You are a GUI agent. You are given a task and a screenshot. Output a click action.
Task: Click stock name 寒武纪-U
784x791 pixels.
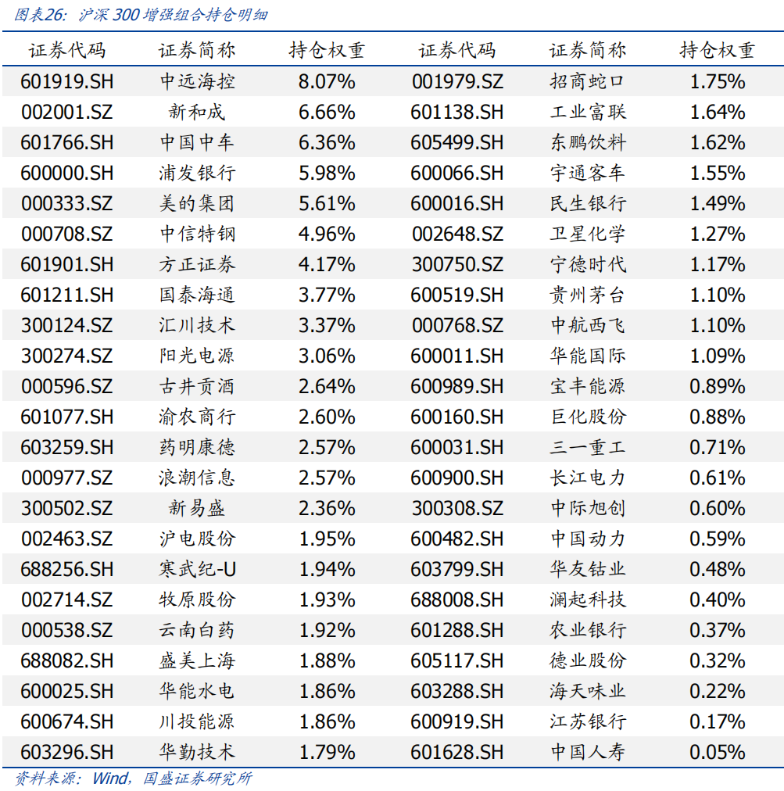click(x=197, y=569)
